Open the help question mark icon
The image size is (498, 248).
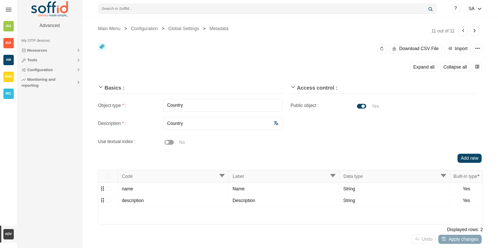pyautogui.click(x=455, y=9)
